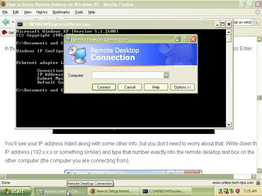Switch to the cmd.exe taskbar button
262x196 pixels.
(166, 191)
